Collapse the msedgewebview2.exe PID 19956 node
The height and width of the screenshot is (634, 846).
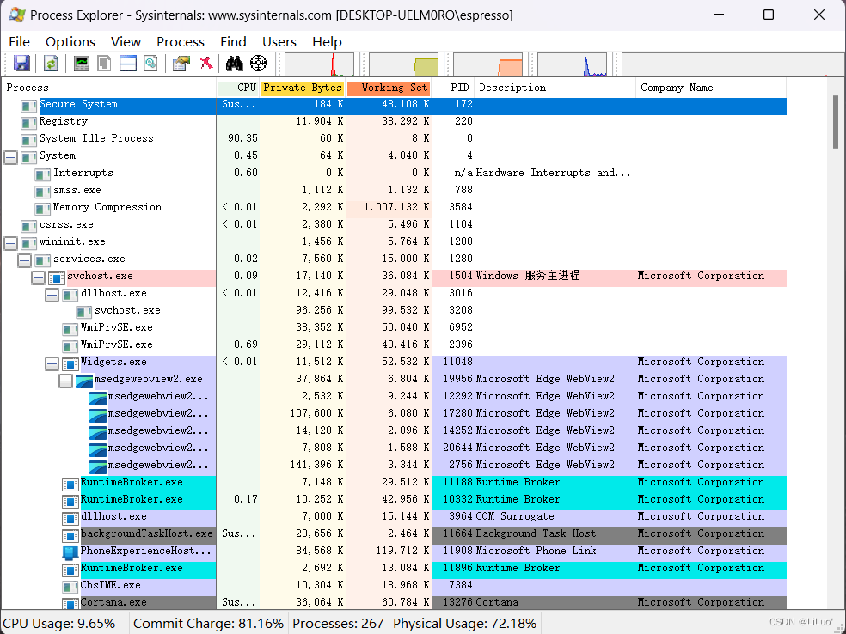66,381
